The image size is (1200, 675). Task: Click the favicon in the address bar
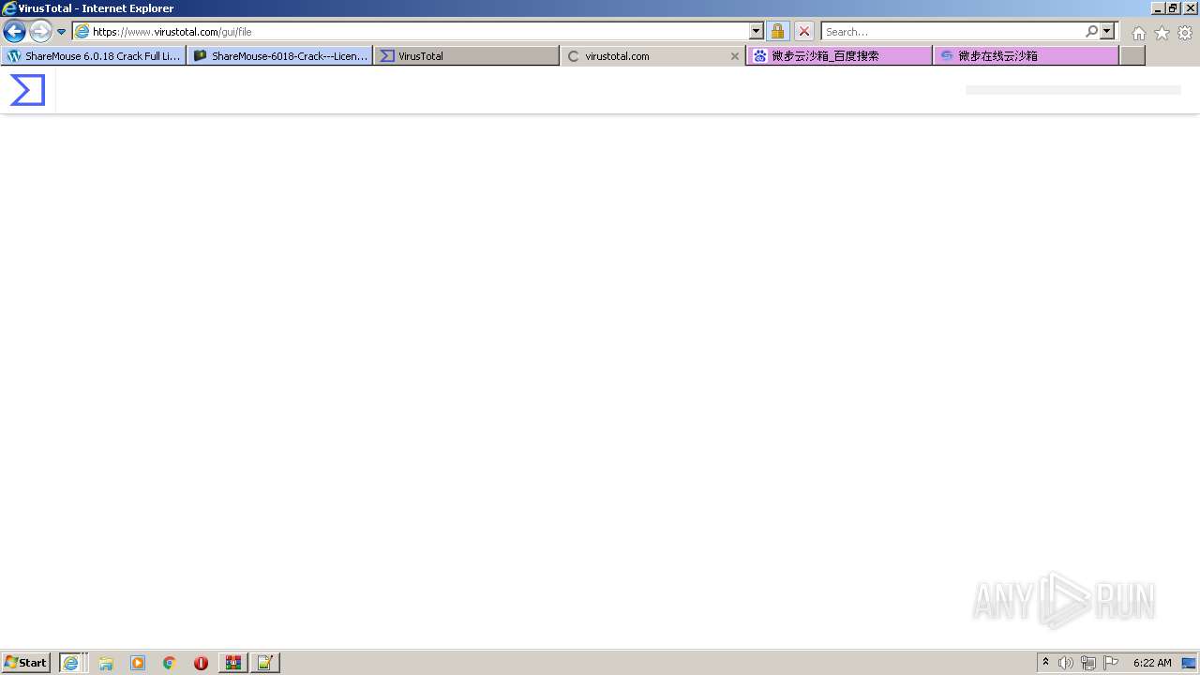pyautogui.click(x=82, y=31)
